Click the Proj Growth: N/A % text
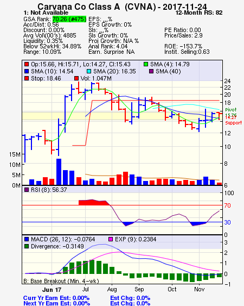244x306 pixels. pyautogui.click(x=113, y=41)
